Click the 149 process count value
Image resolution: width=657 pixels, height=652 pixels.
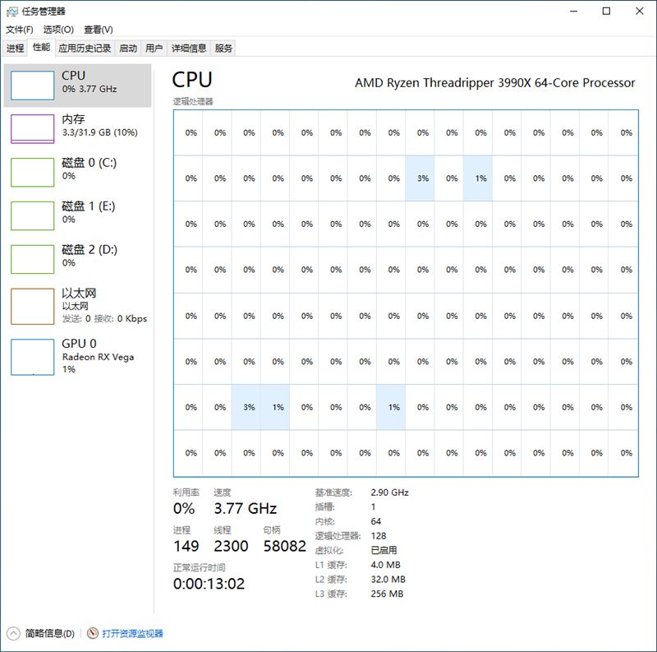(186, 546)
